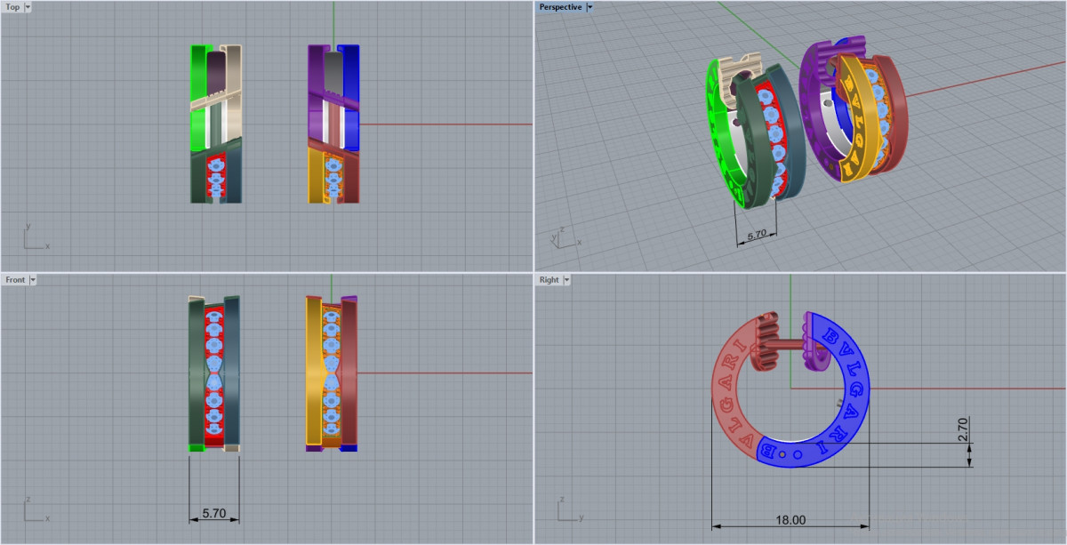
Task: Select the 2.70 dimension text in Right view
Action: (963, 429)
